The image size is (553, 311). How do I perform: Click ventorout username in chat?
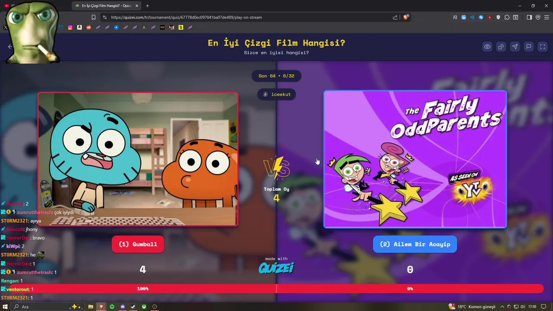coord(18,289)
